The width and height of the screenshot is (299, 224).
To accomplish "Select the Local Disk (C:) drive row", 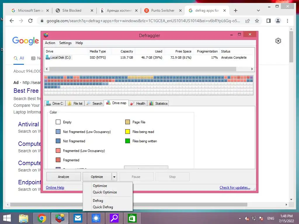I will (x=149, y=57).
